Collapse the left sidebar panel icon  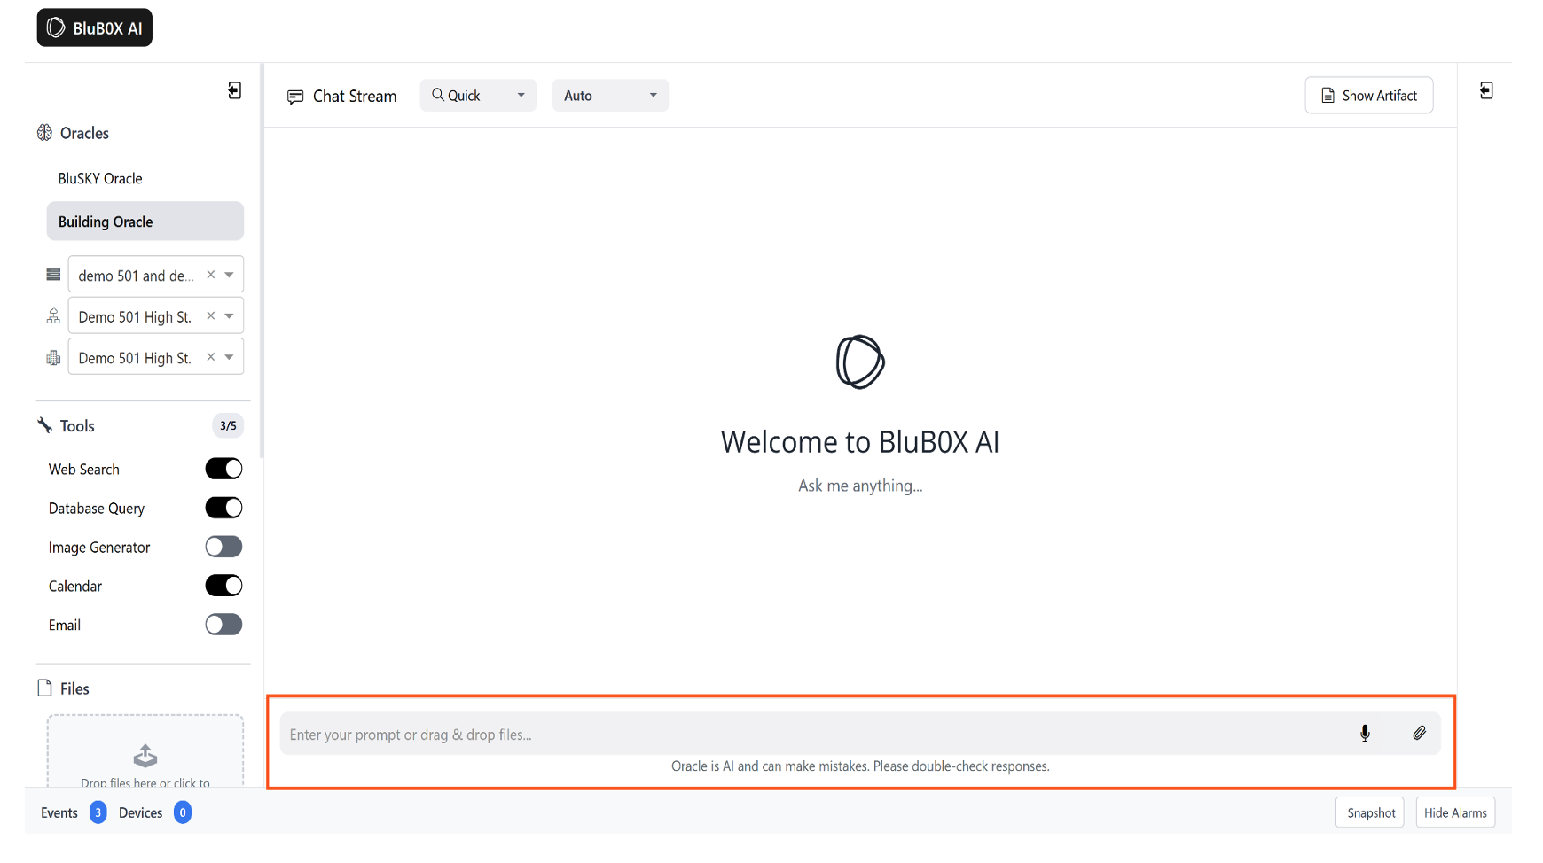tap(234, 90)
